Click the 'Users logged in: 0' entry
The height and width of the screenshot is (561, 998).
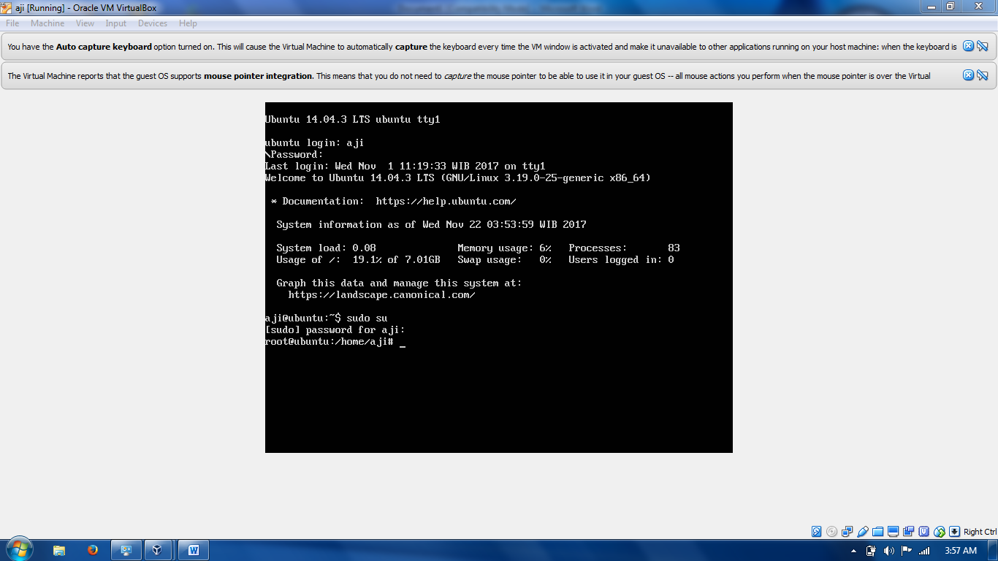(x=621, y=259)
